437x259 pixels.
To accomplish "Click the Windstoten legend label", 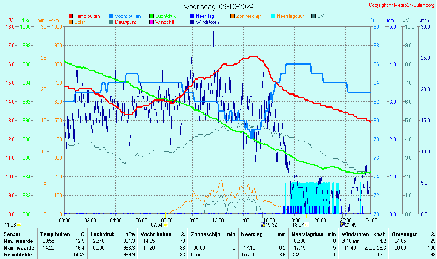I will click(x=207, y=22).
